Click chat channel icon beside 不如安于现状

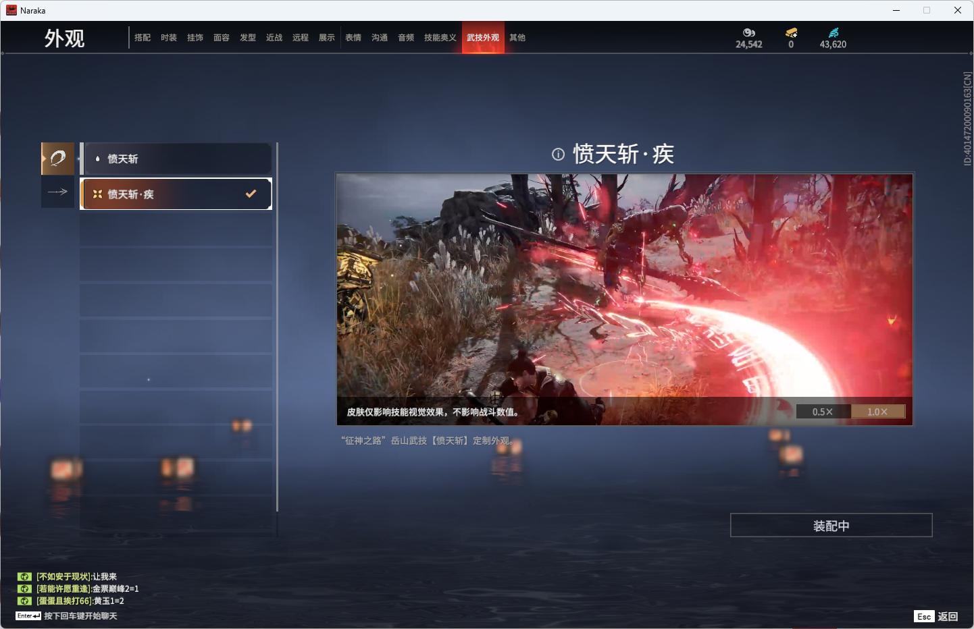(24, 576)
